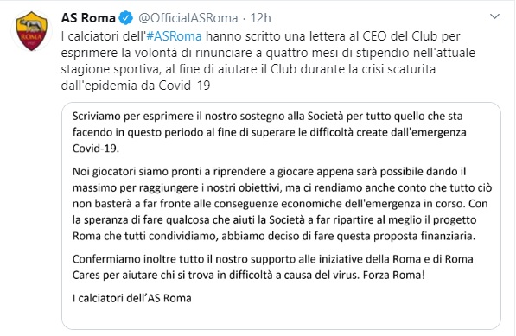This screenshot has height=336, width=516.
Task: Click the 'Forza Roma!' text in the letter
Action: tap(394, 275)
